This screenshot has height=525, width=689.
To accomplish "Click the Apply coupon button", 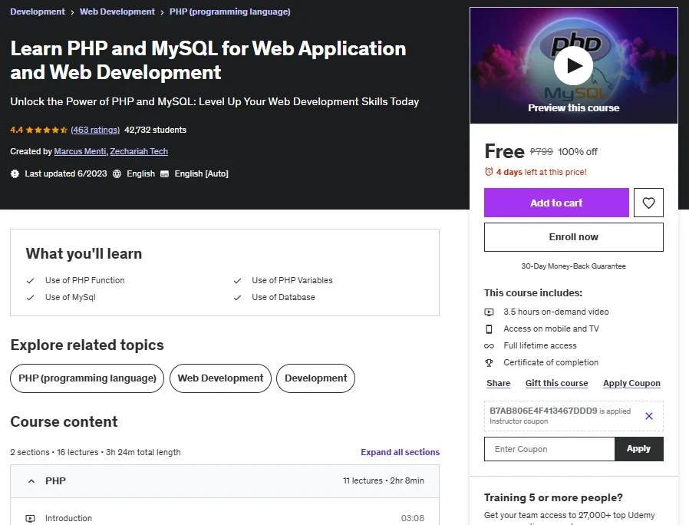I will coord(638,449).
